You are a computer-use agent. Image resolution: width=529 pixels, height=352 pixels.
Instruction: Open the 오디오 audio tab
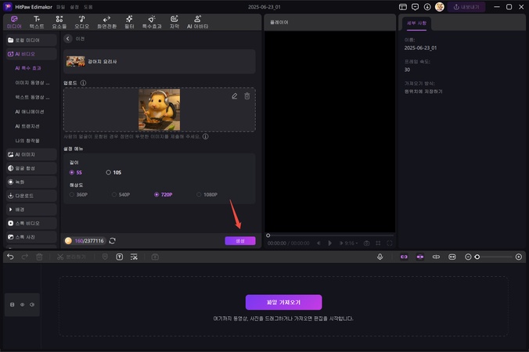[81, 22]
